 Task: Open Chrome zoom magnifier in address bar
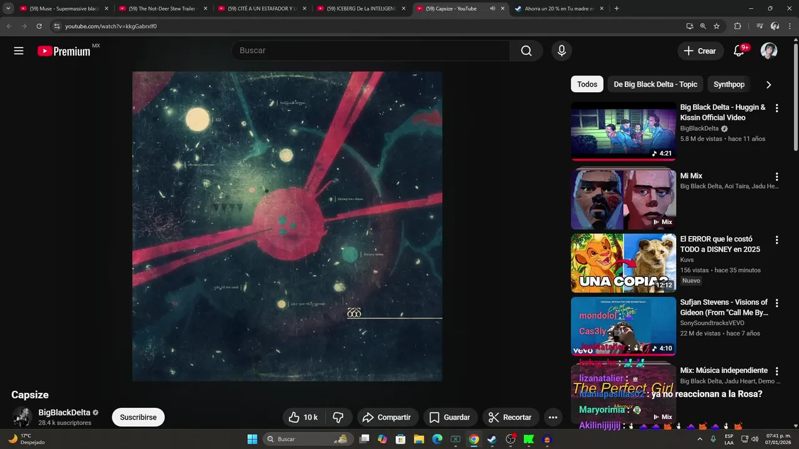tap(703, 26)
